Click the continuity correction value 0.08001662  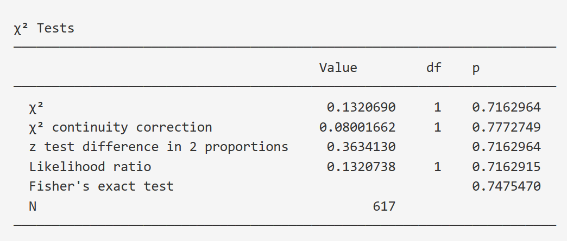pos(357,127)
